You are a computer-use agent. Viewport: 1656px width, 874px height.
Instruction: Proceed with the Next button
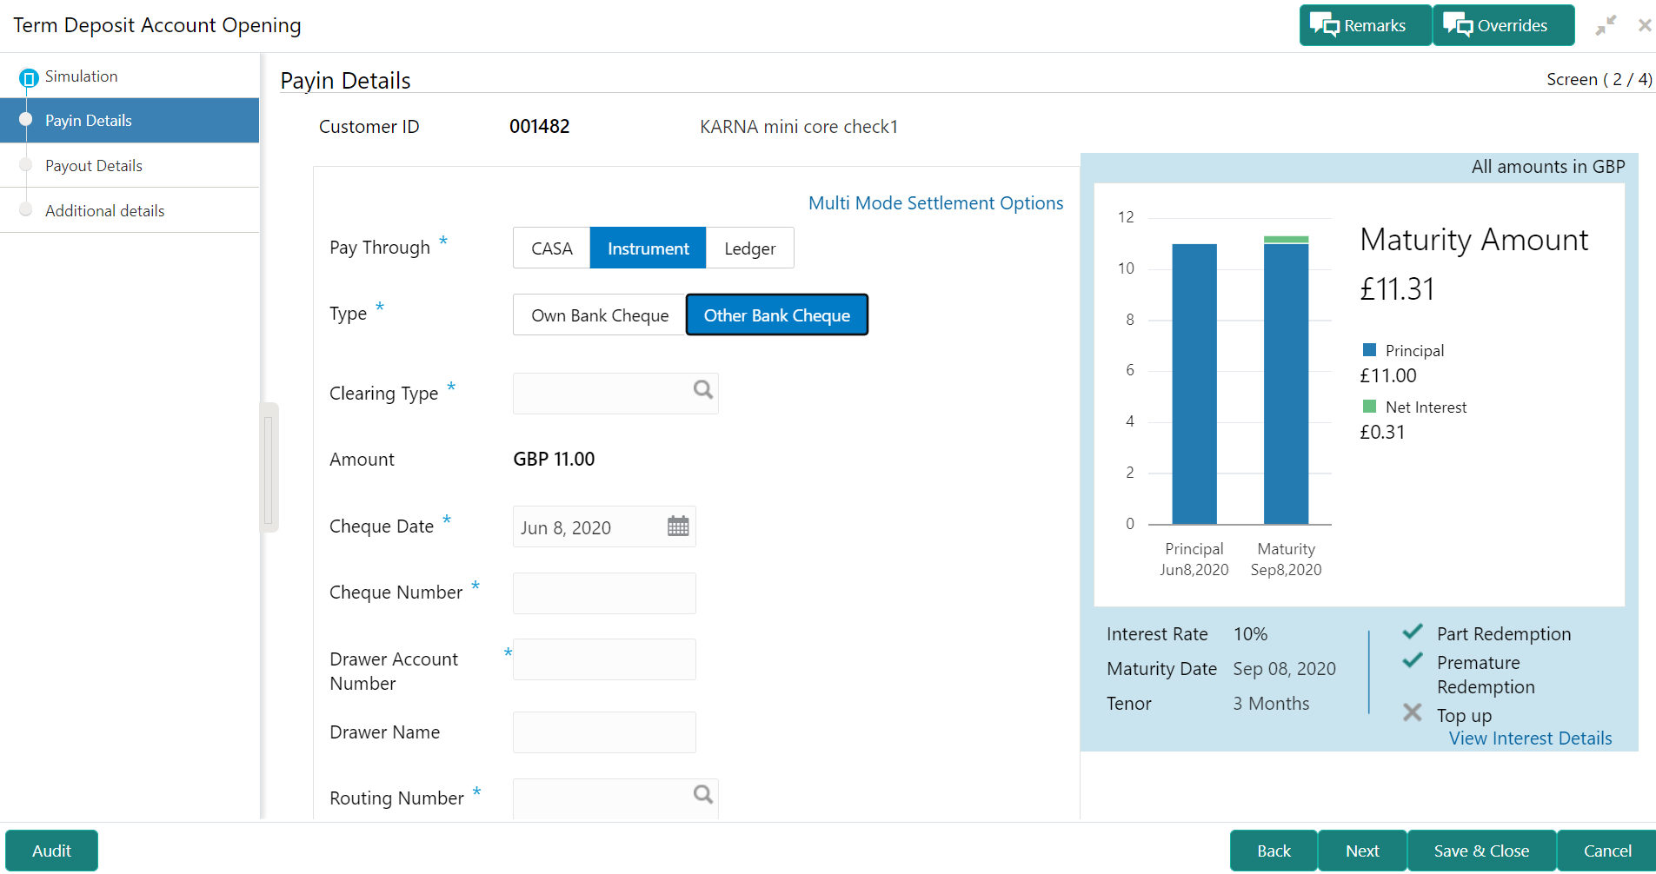click(1362, 851)
